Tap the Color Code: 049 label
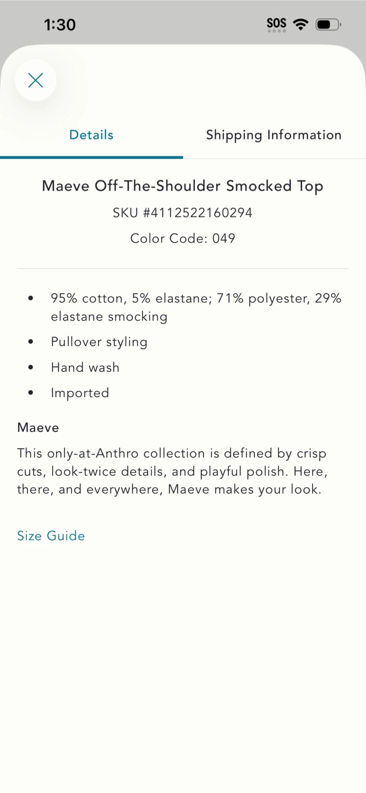 [183, 238]
